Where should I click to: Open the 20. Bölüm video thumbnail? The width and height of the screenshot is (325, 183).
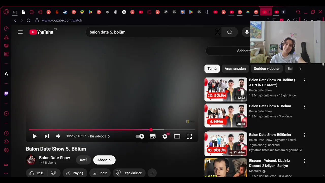click(x=226, y=89)
